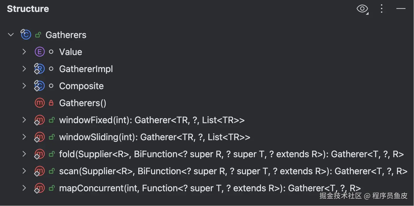414x206 pixels.
Task: Select windowSliding(int) in the tree
Action: click(154, 137)
